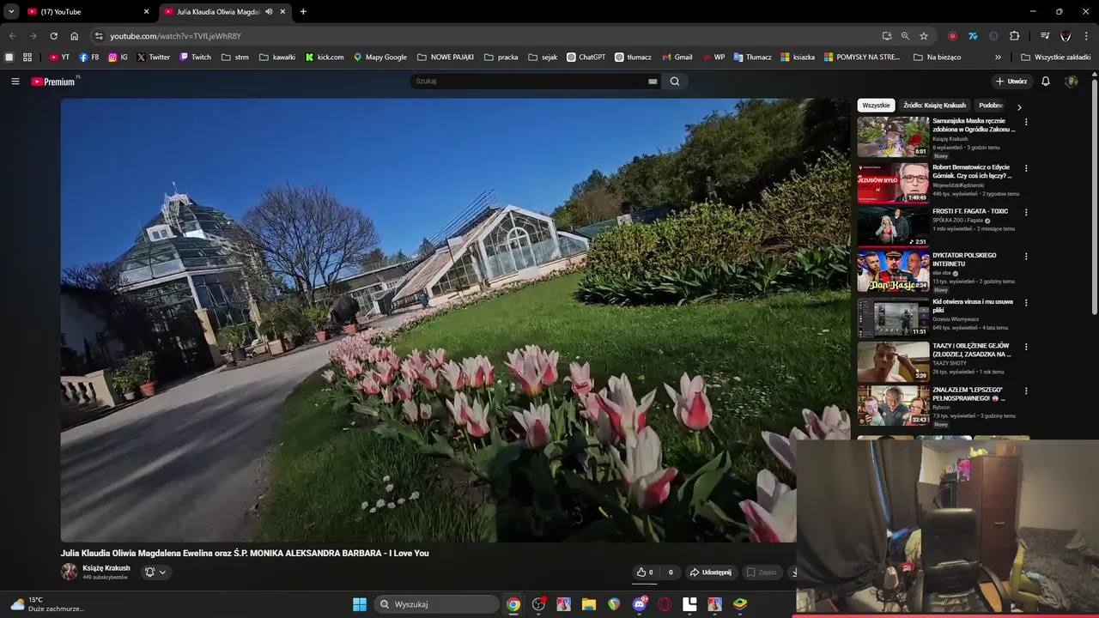This screenshot has width=1099, height=618.
Task: Open the YouTube guide hamburger menu
Action: (x=15, y=82)
